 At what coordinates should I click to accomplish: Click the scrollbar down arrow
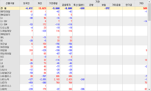[x=149, y=89]
